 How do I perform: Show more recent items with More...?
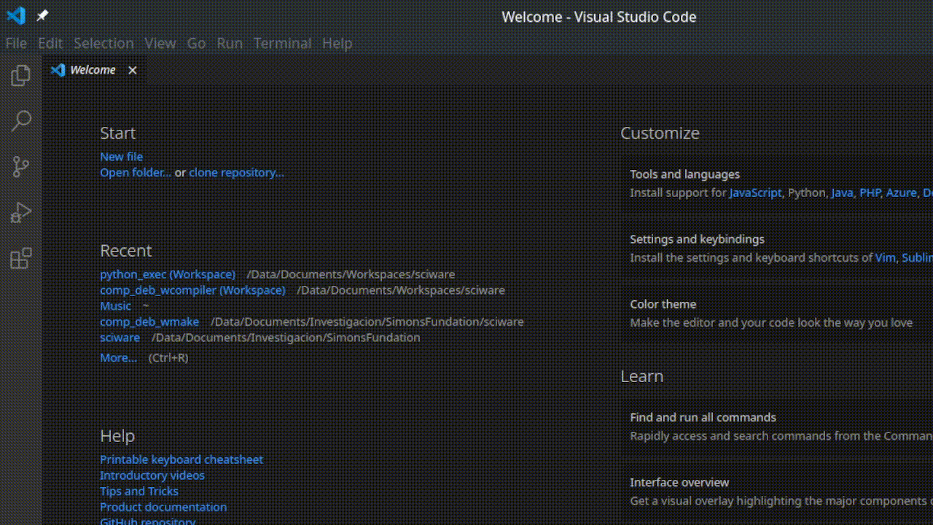coord(118,357)
